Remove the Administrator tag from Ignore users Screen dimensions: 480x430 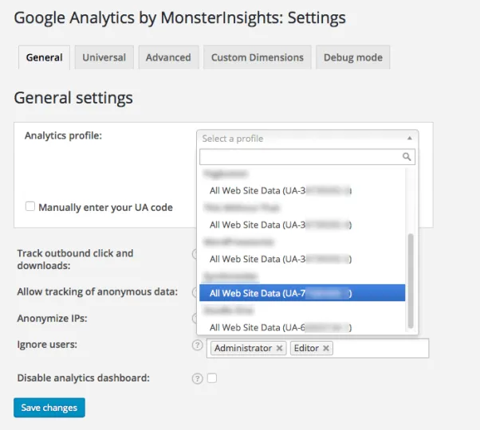[280, 349]
